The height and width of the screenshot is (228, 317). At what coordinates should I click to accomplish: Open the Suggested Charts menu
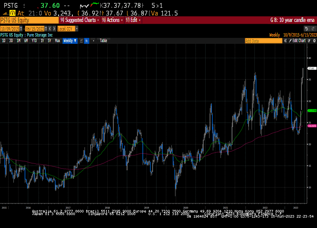(80, 20)
